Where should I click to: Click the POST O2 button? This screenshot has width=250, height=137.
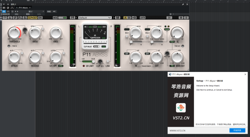pyautogui.click(x=172, y=41)
